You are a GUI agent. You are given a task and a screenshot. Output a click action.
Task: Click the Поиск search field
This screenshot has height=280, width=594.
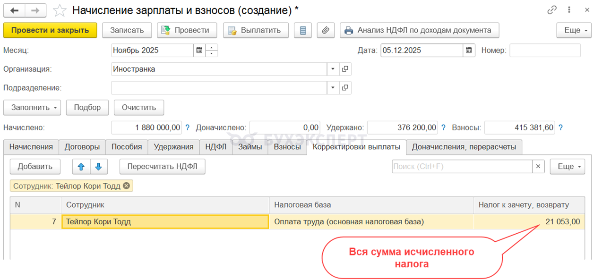(x=462, y=166)
